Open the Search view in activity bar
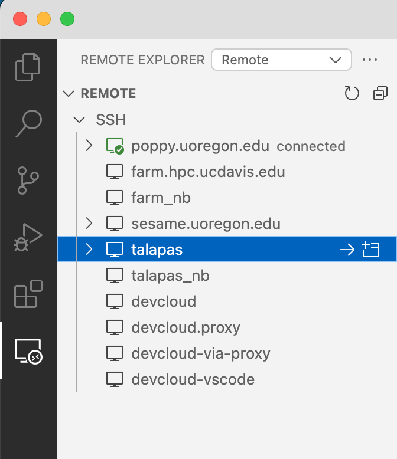 [28, 123]
